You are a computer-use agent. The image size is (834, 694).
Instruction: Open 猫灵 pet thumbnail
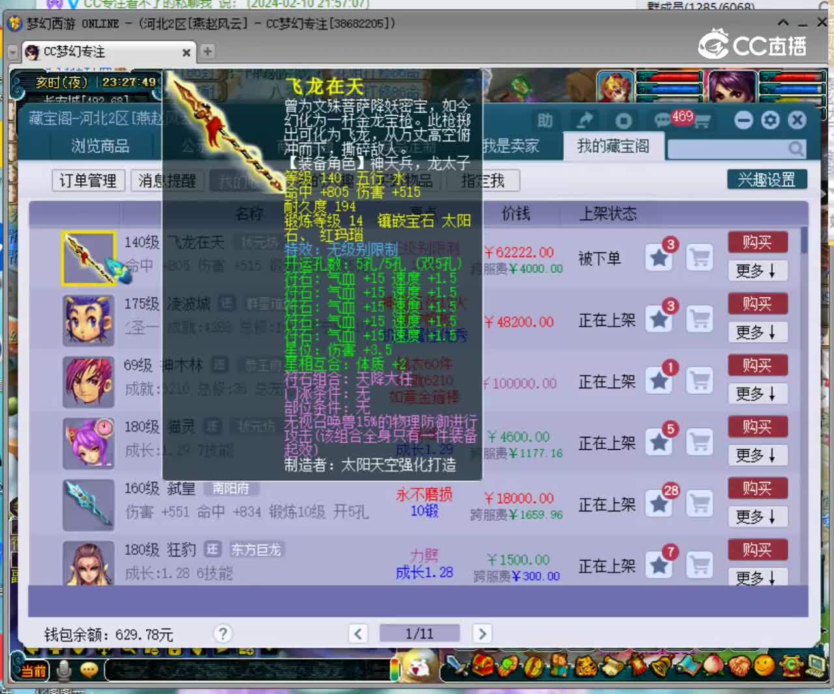(x=89, y=443)
